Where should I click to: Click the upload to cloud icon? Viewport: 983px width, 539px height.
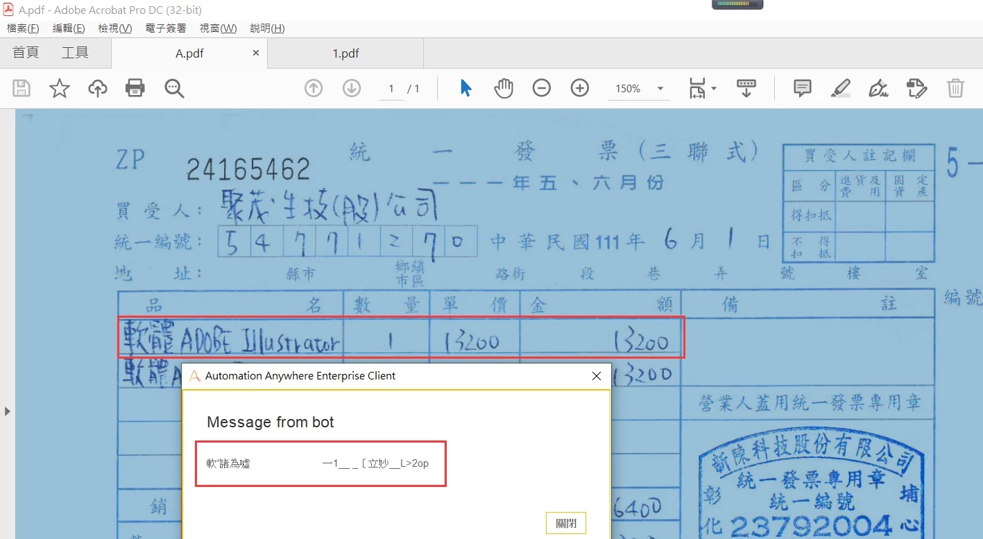tap(98, 88)
